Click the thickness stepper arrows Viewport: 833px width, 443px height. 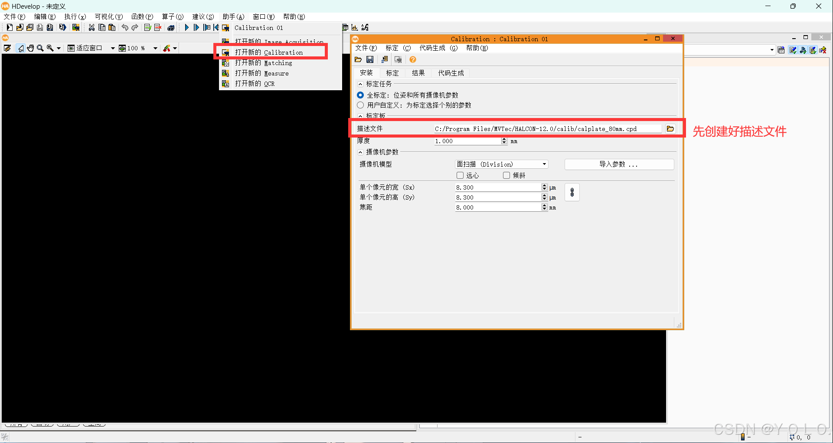pos(504,141)
